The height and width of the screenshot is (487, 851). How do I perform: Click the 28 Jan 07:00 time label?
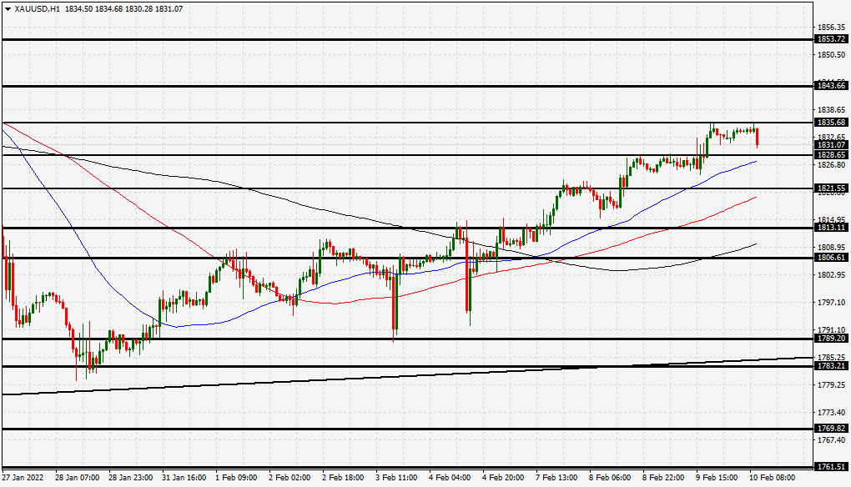coord(77,478)
